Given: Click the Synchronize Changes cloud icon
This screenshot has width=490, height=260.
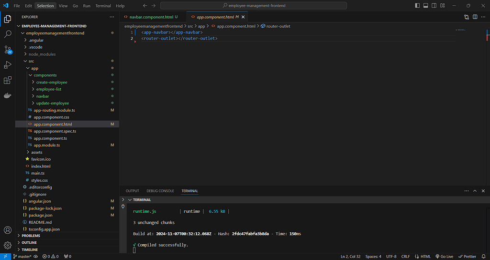Looking at the screenshot, I should click(x=35, y=257).
